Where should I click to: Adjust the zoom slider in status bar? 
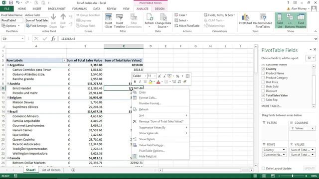click(x=293, y=176)
